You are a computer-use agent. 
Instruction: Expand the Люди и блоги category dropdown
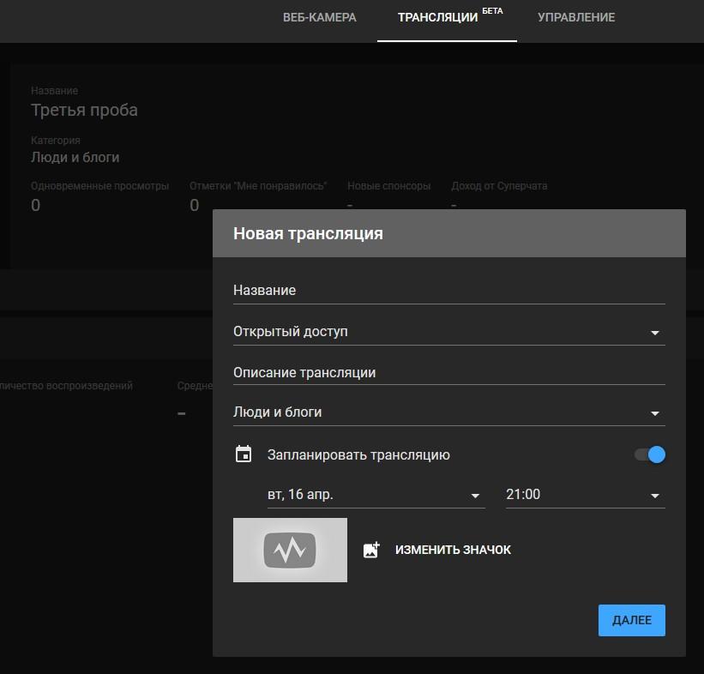[448, 412]
